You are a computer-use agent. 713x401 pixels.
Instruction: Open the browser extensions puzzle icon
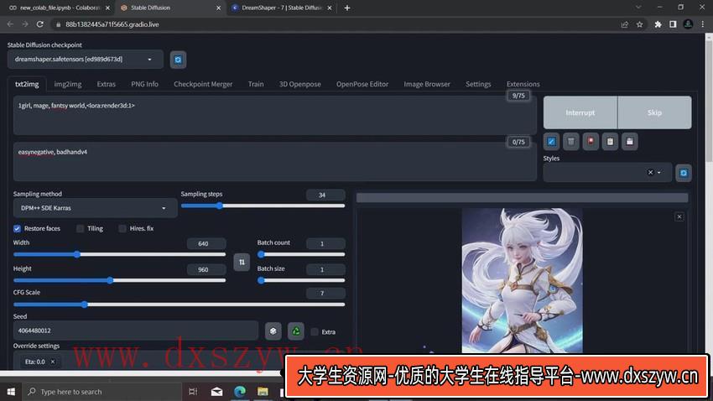[658, 24]
